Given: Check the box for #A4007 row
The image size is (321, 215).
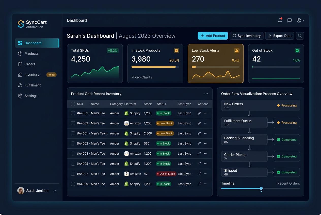Looking at the screenshot, I should coord(73,174).
